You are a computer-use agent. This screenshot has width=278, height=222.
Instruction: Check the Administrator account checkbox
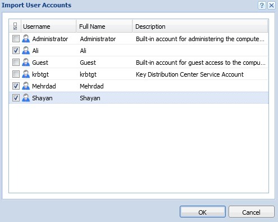[x=16, y=39]
